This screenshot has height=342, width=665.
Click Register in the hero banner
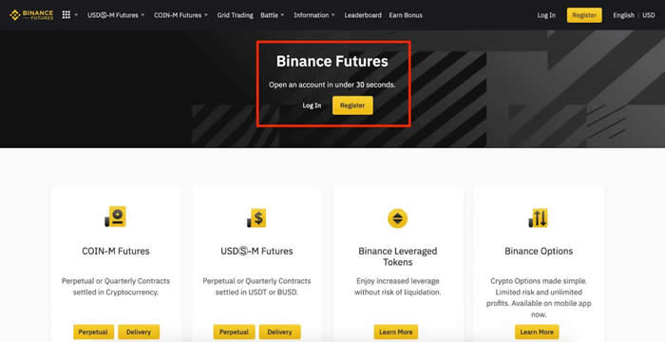click(x=352, y=105)
